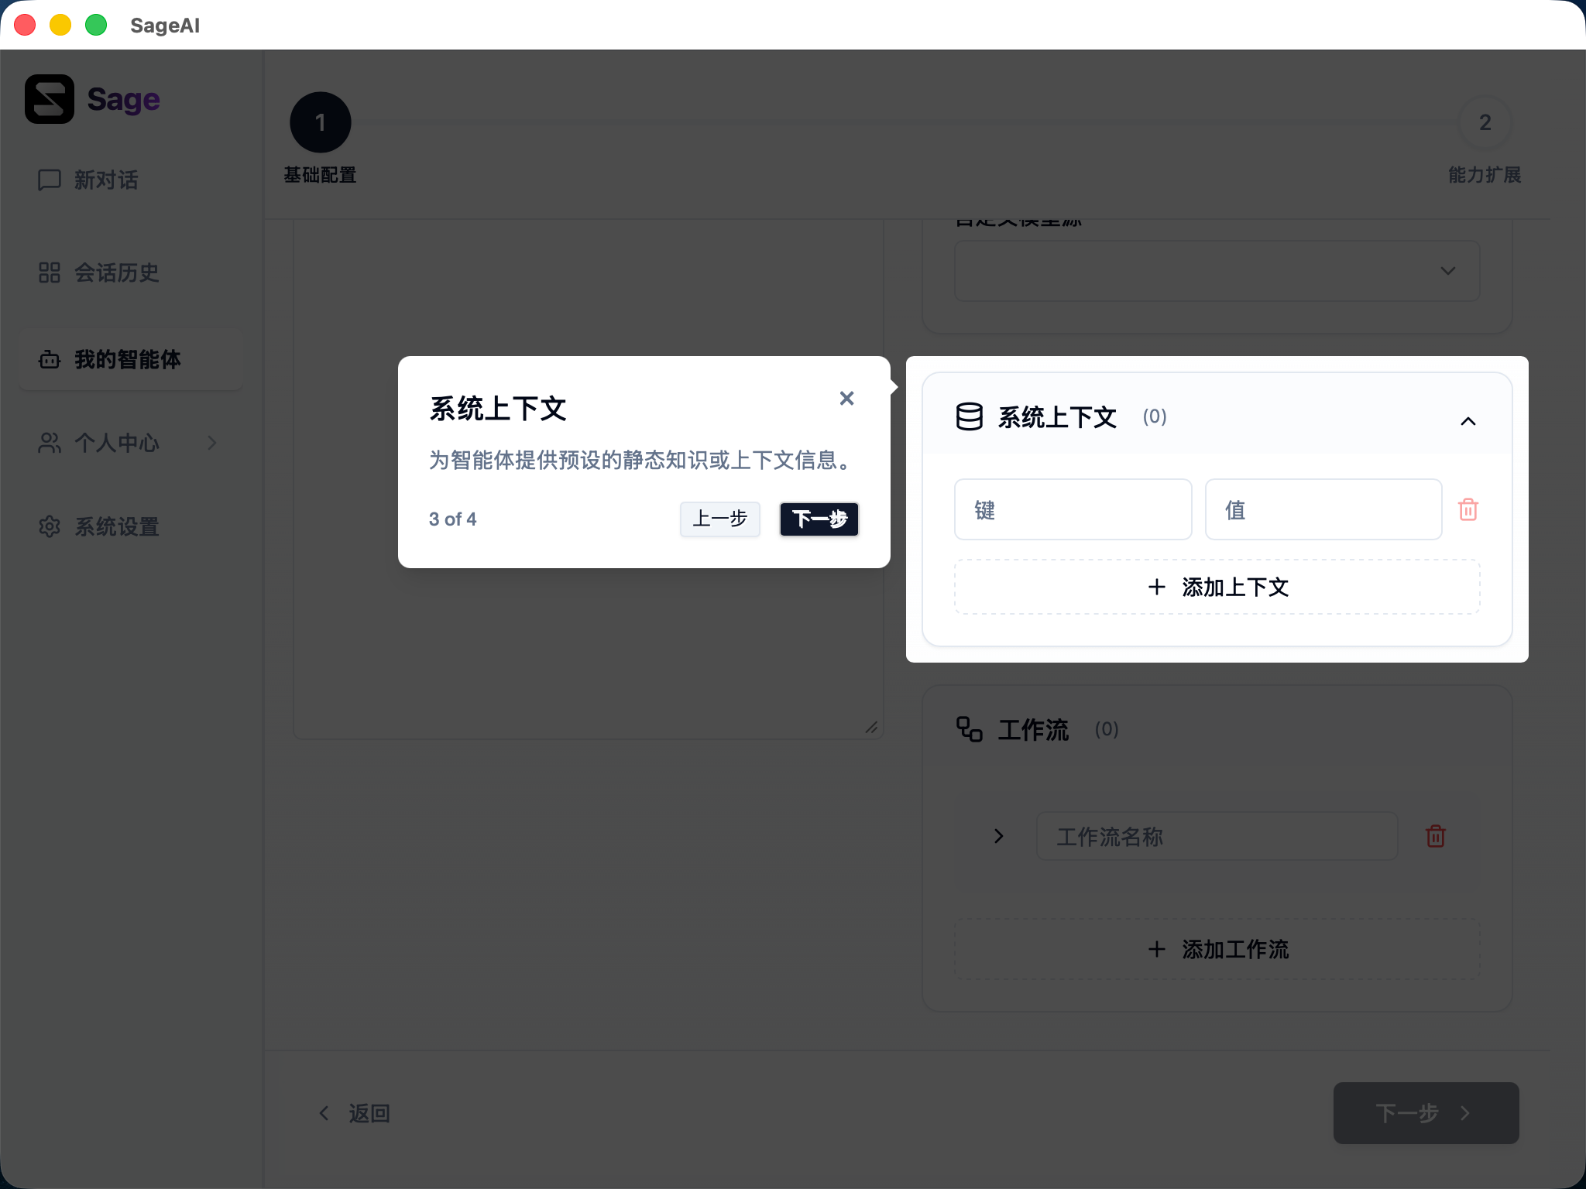Expand the workflow row details chevron
The image size is (1586, 1189).
997,836
